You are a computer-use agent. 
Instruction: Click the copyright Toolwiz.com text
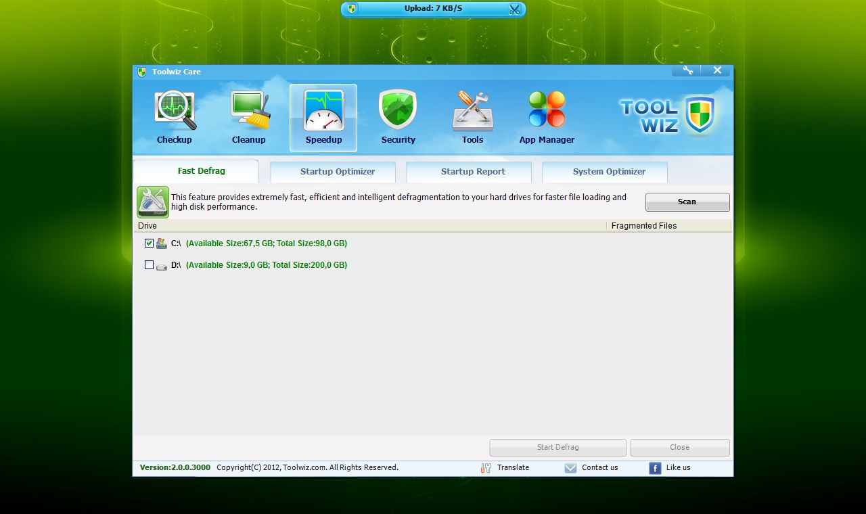tap(308, 467)
